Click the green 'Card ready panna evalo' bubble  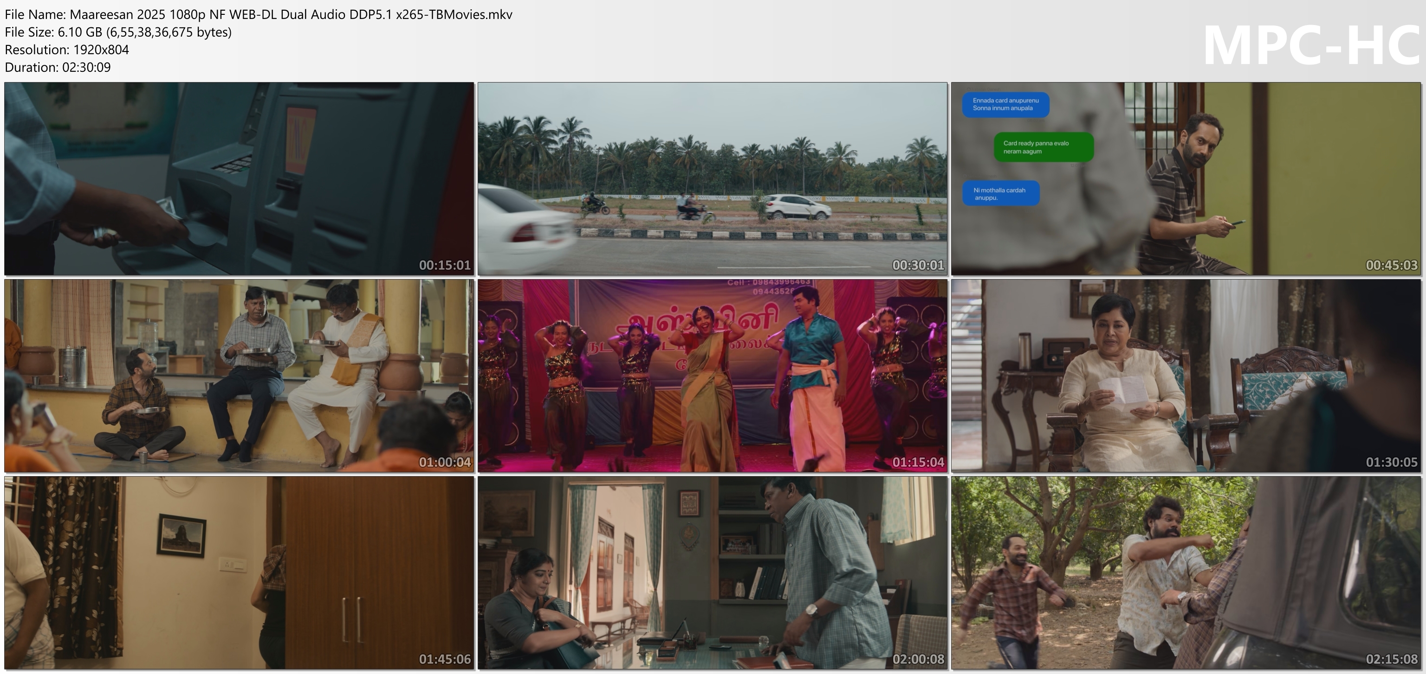(1044, 147)
